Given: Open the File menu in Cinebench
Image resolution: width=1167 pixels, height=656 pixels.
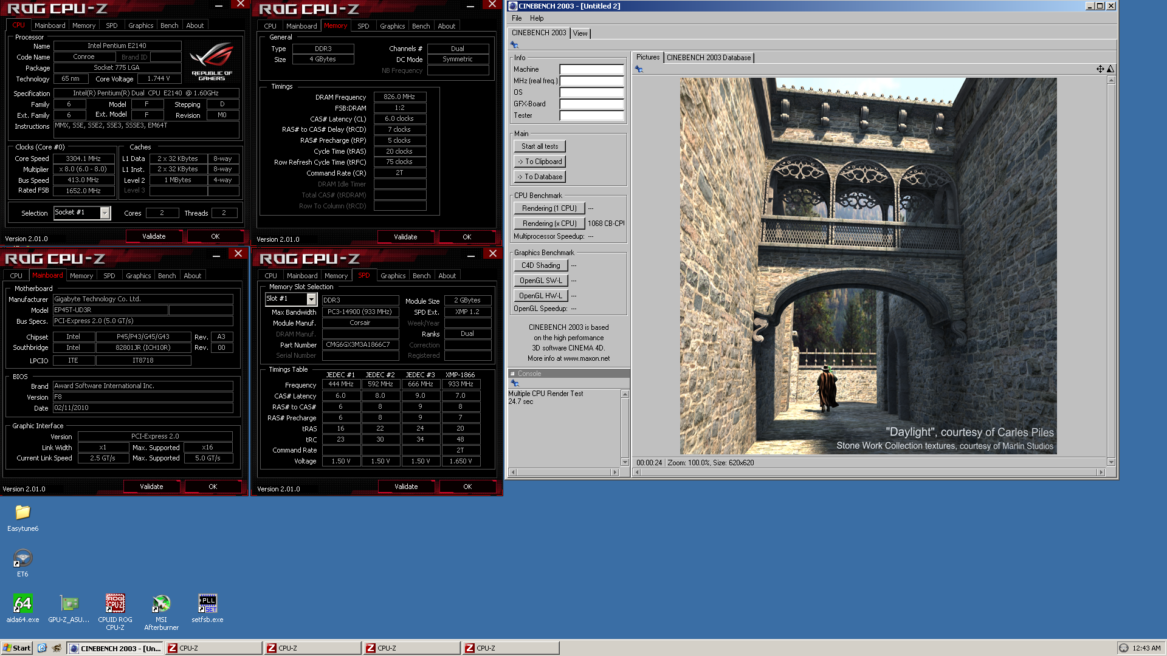Looking at the screenshot, I should click(517, 18).
